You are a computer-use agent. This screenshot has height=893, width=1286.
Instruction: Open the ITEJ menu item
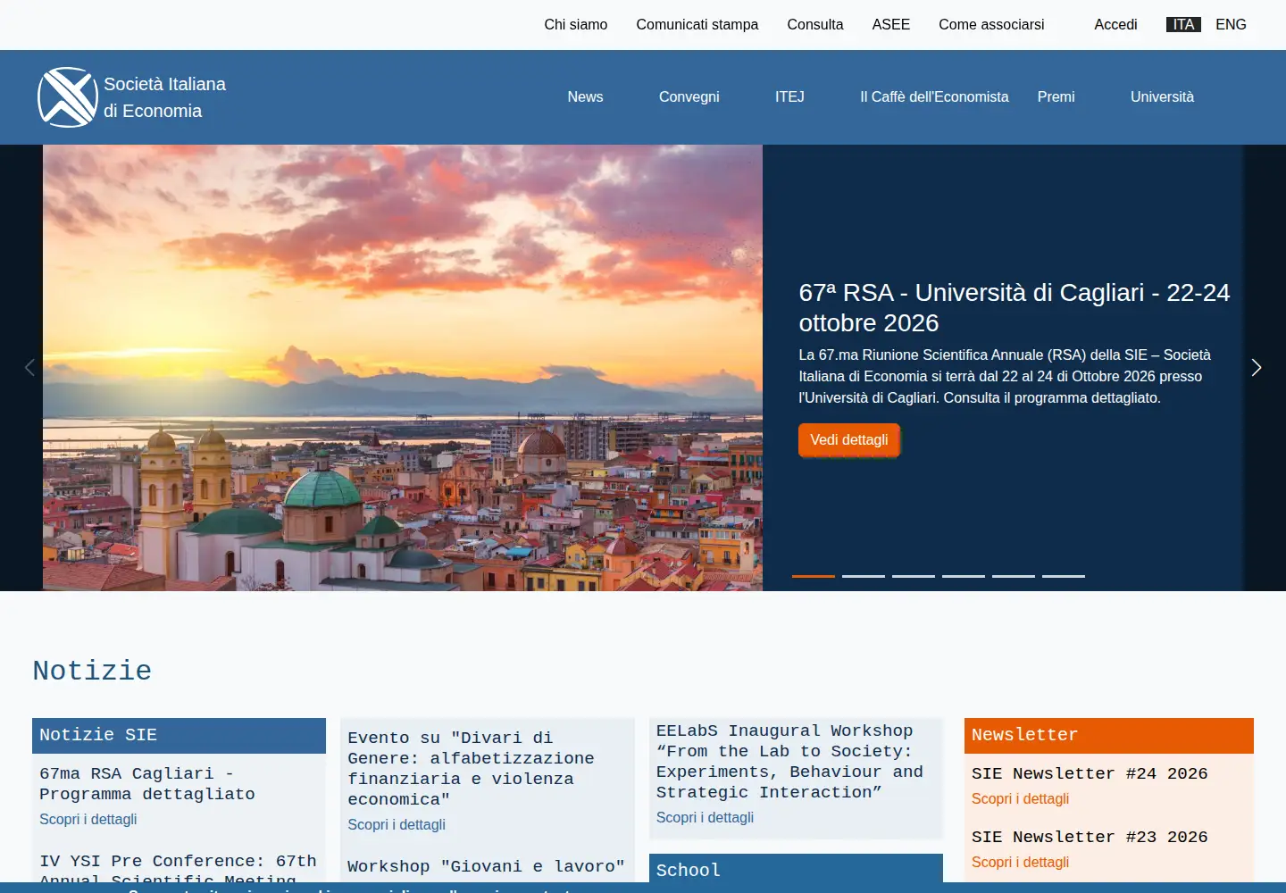pyautogui.click(x=789, y=97)
